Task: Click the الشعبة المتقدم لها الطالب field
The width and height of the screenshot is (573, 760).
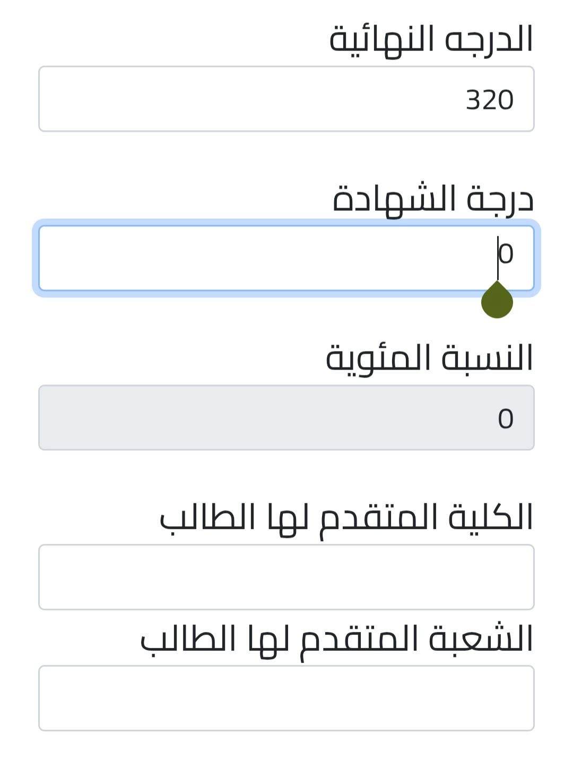Action: (x=286, y=698)
